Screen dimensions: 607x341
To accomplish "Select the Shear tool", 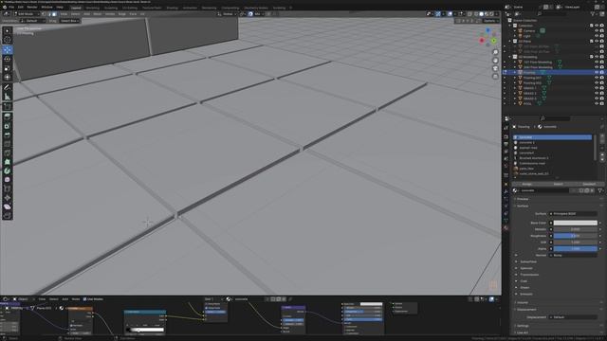I will pyautogui.click(x=8, y=206).
